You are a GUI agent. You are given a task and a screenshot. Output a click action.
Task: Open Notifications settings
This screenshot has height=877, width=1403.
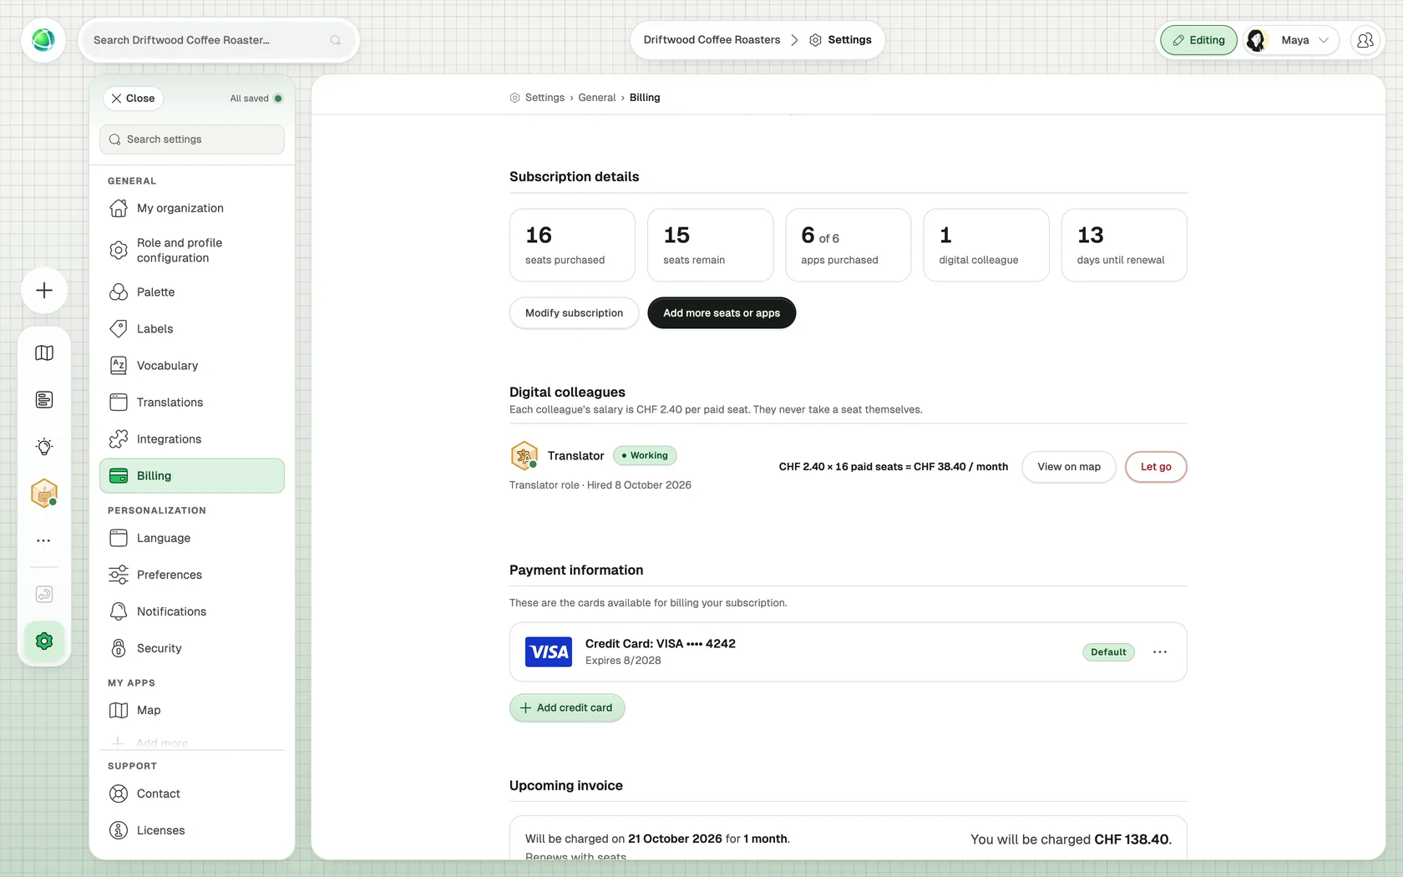(x=192, y=611)
